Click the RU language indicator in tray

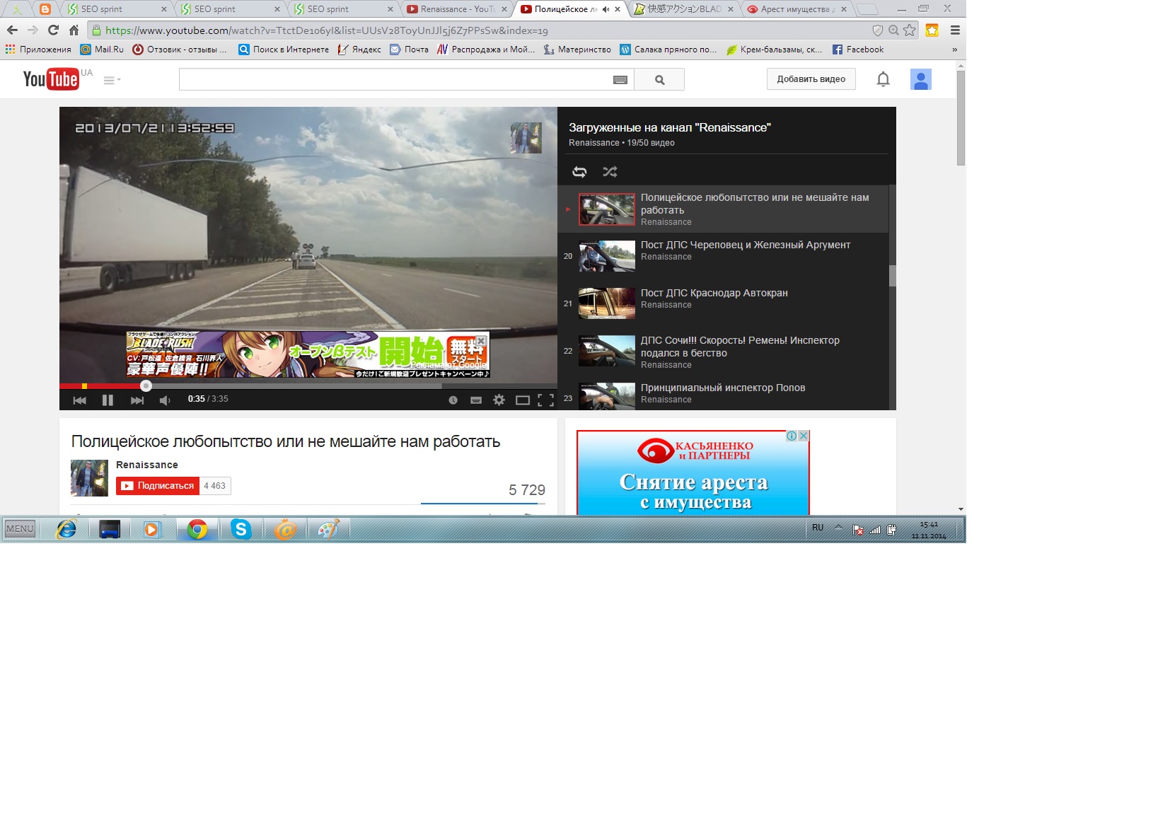pyautogui.click(x=818, y=528)
